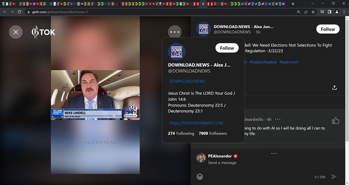The width and height of the screenshot is (349, 185).
Task: Click the send comment arrow icon
Action: (x=334, y=176)
